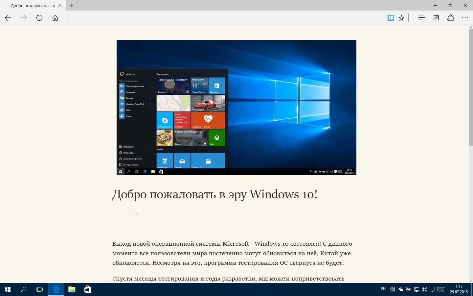The width and height of the screenshot is (473, 296).
Task: Add page to favorites with star
Action: click(x=401, y=18)
